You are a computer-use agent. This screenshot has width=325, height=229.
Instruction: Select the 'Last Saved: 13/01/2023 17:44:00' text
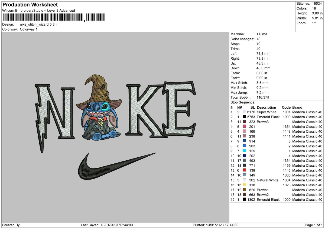pyautogui.click(x=107, y=225)
